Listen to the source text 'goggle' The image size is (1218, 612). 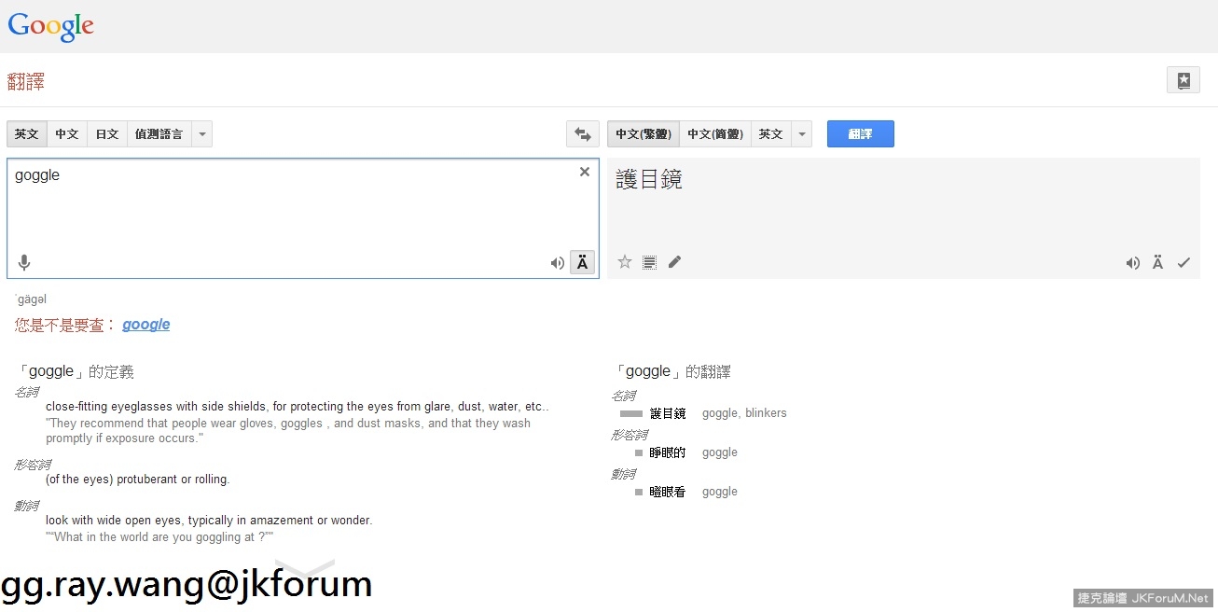click(x=557, y=263)
